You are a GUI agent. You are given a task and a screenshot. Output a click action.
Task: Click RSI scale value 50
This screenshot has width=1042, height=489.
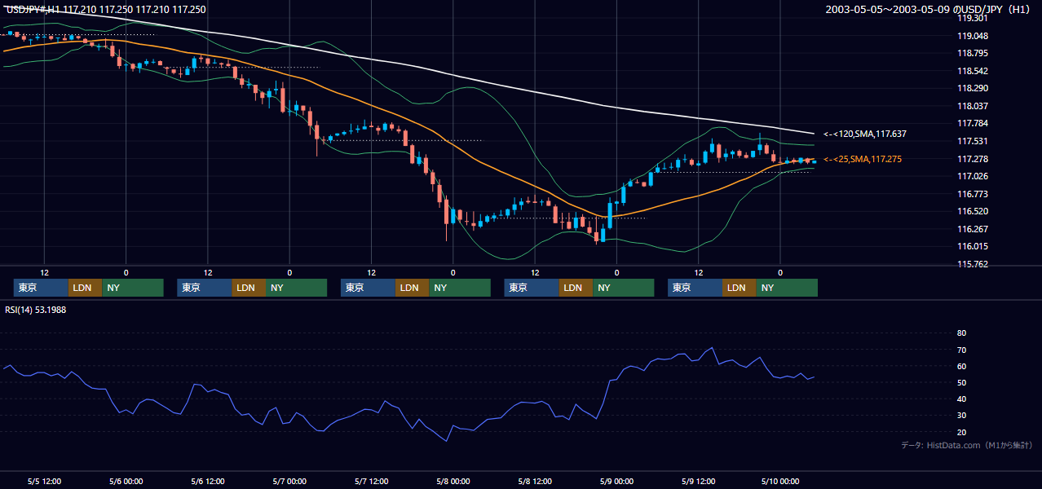click(961, 382)
